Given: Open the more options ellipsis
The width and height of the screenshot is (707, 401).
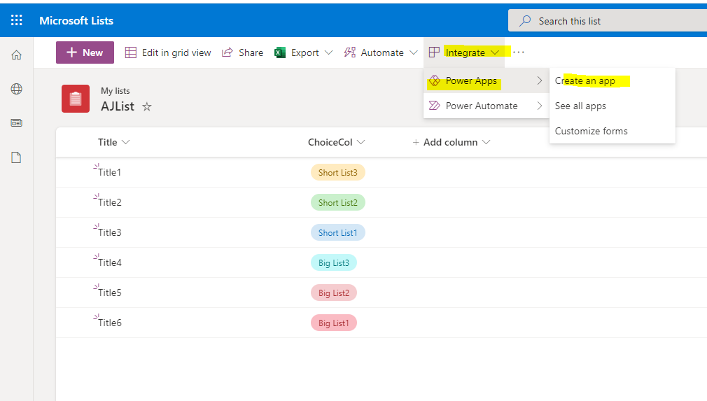Looking at the screenshot, I should pos(519,52).
